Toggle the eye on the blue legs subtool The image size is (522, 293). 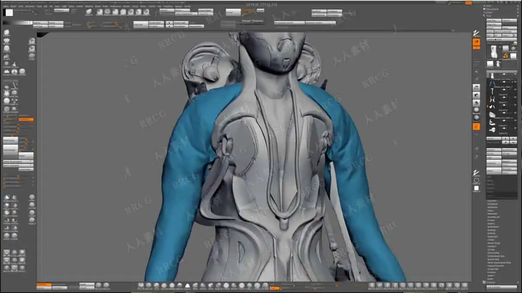515,82
